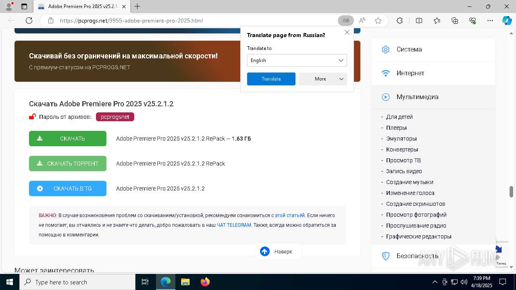Open browser Extensions icon

pyautogui.click(x=399, y=21)
